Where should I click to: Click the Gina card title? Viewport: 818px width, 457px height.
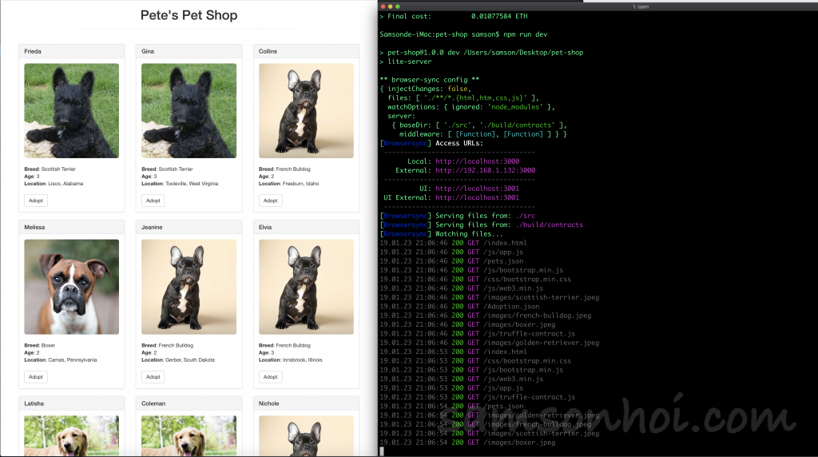[x=148, y=51]
